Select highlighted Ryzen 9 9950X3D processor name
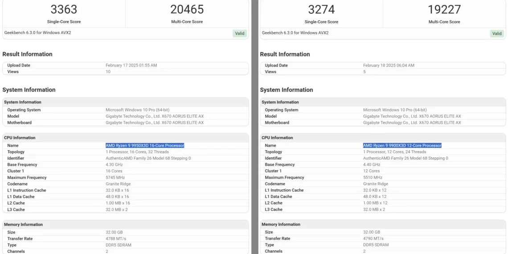Screen dimensions: 508x254 tap(145, 145)
